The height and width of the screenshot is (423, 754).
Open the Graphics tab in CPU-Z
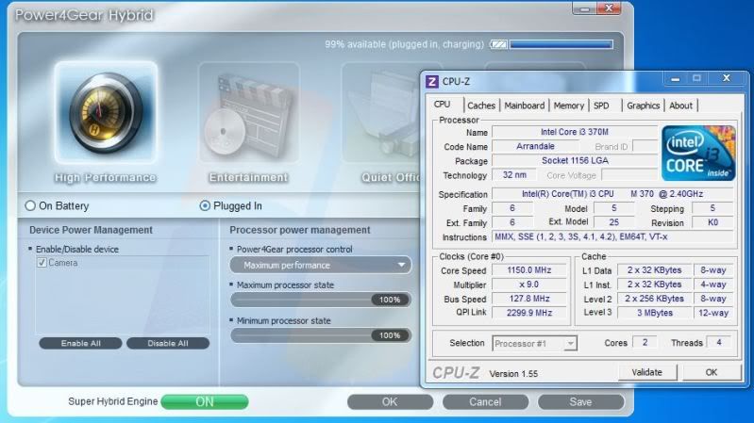(643, 106)
